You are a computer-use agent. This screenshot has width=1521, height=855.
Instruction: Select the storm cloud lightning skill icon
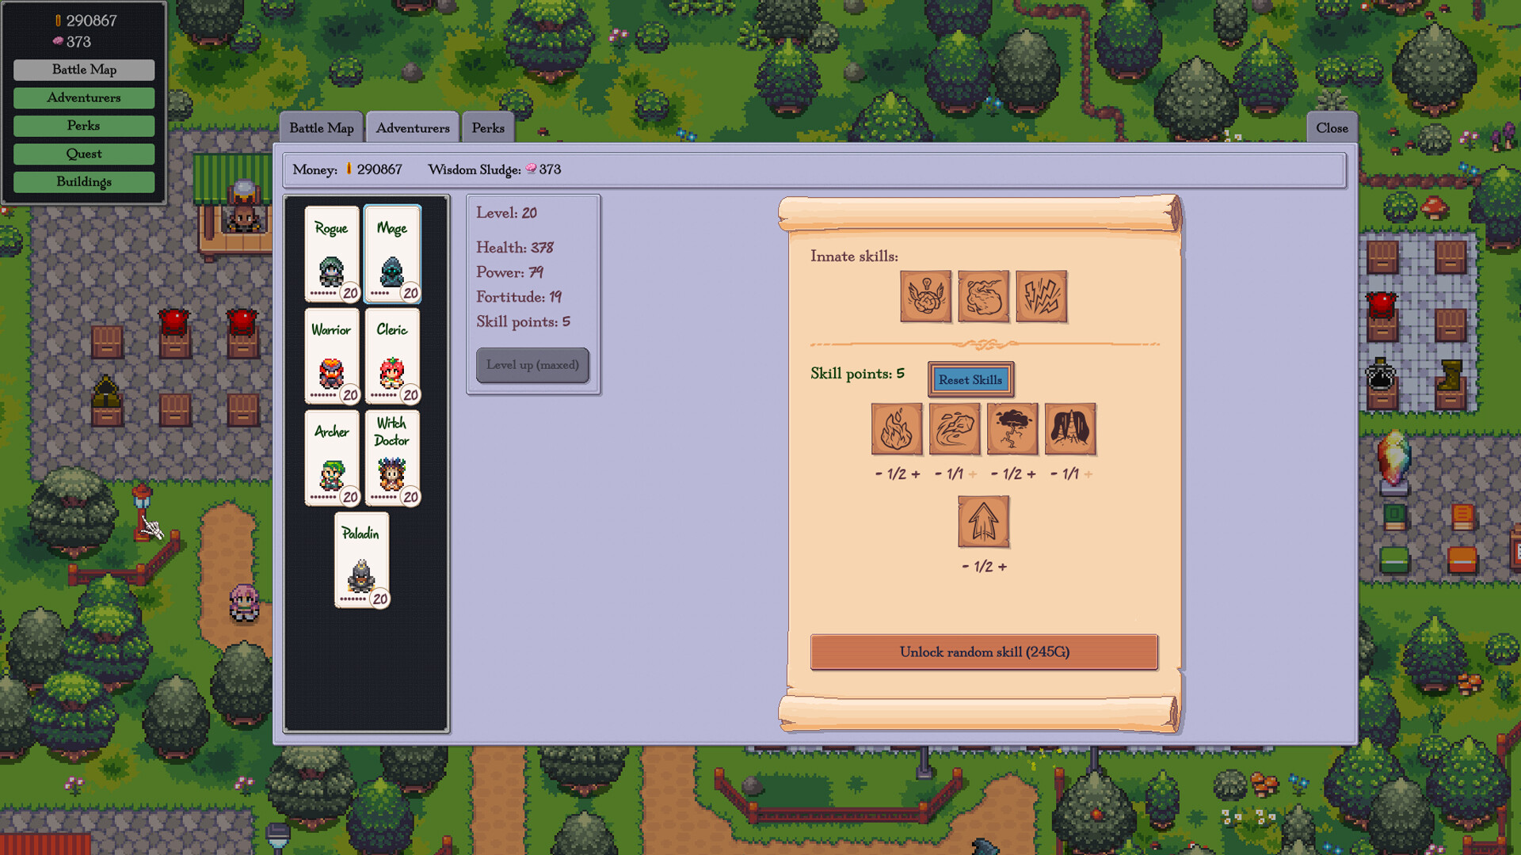point(1012,429)
